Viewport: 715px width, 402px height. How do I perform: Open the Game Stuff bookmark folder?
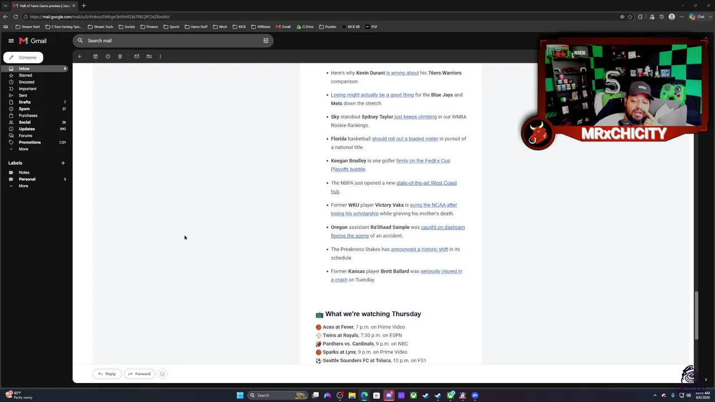coord(196,27)
